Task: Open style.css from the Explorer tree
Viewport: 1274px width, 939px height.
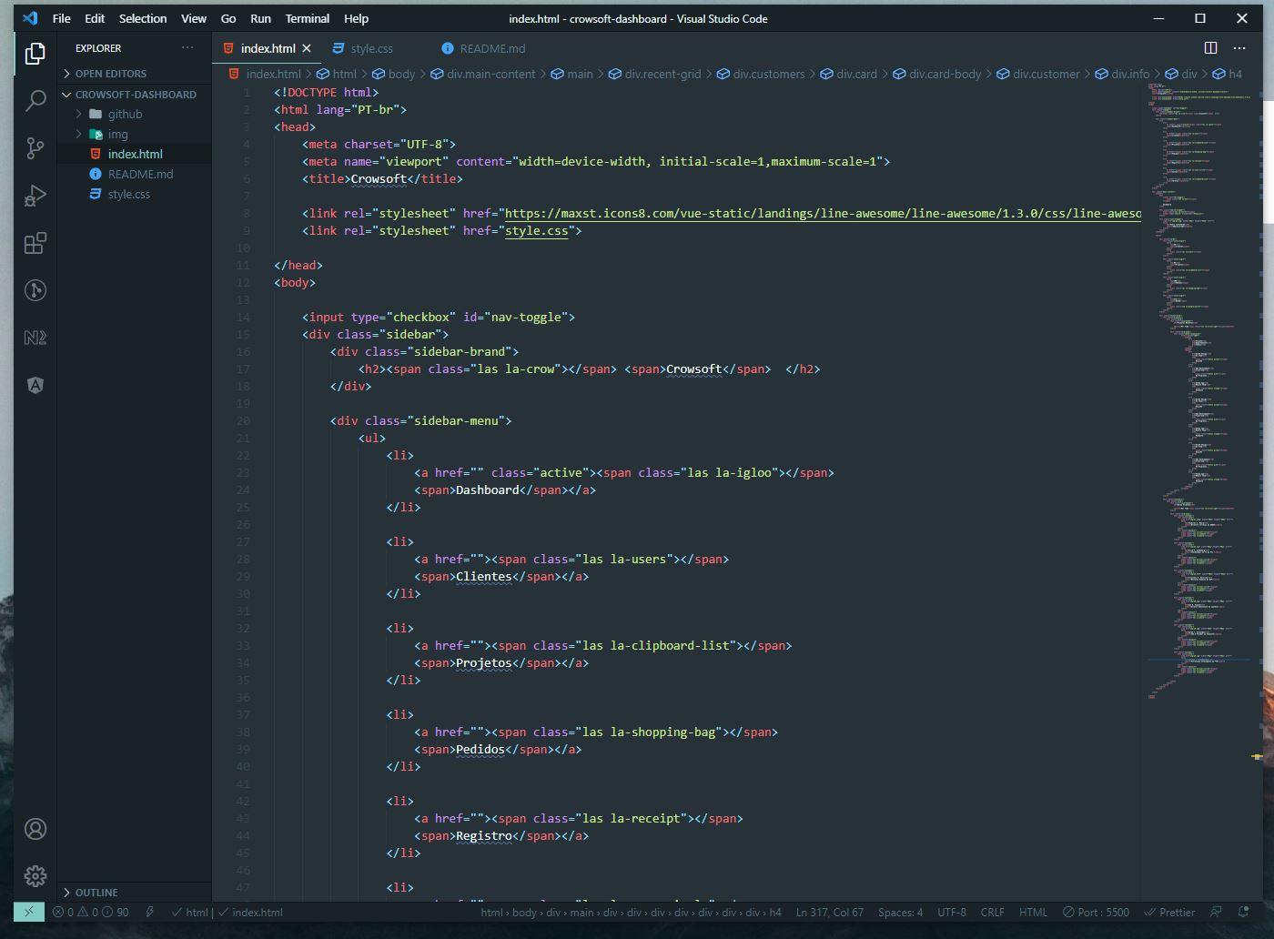Action: [135, 194]
